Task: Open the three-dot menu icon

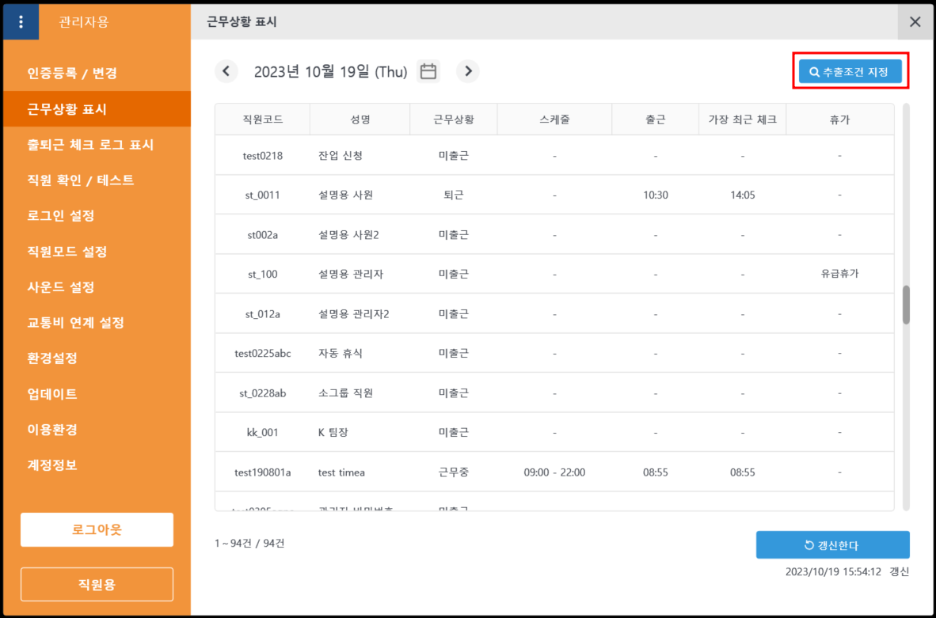Action: click(21, 22)
